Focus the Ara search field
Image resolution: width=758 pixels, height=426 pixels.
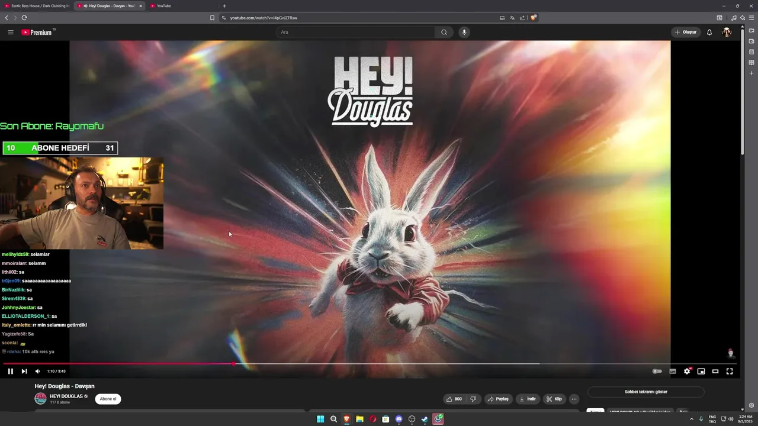355,32
